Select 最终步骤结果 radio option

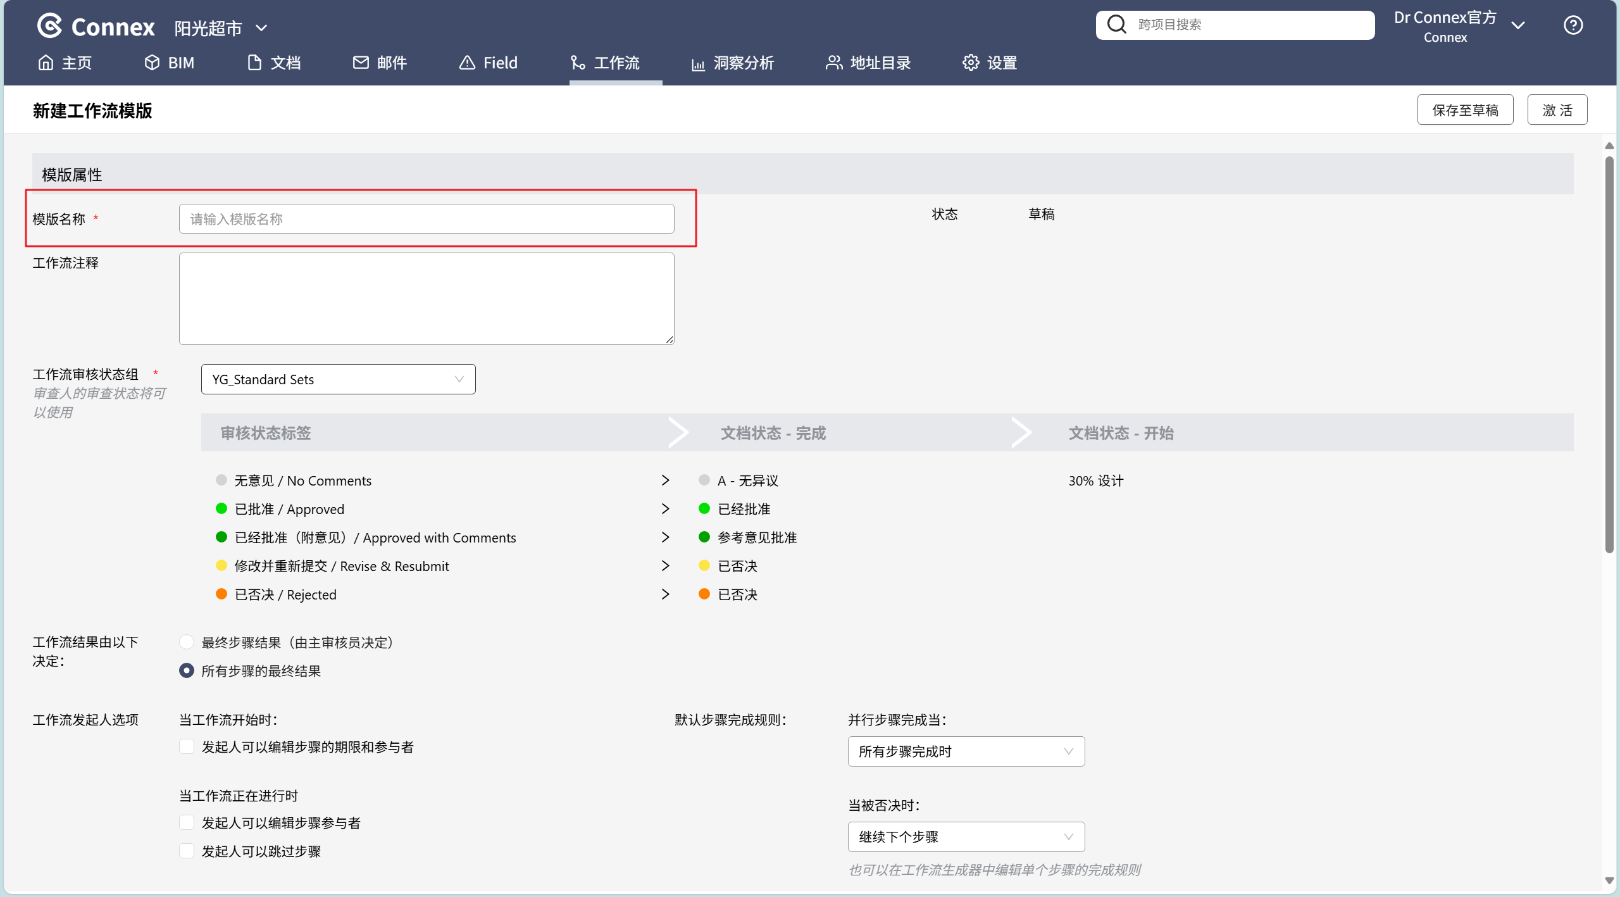point(187,643)
